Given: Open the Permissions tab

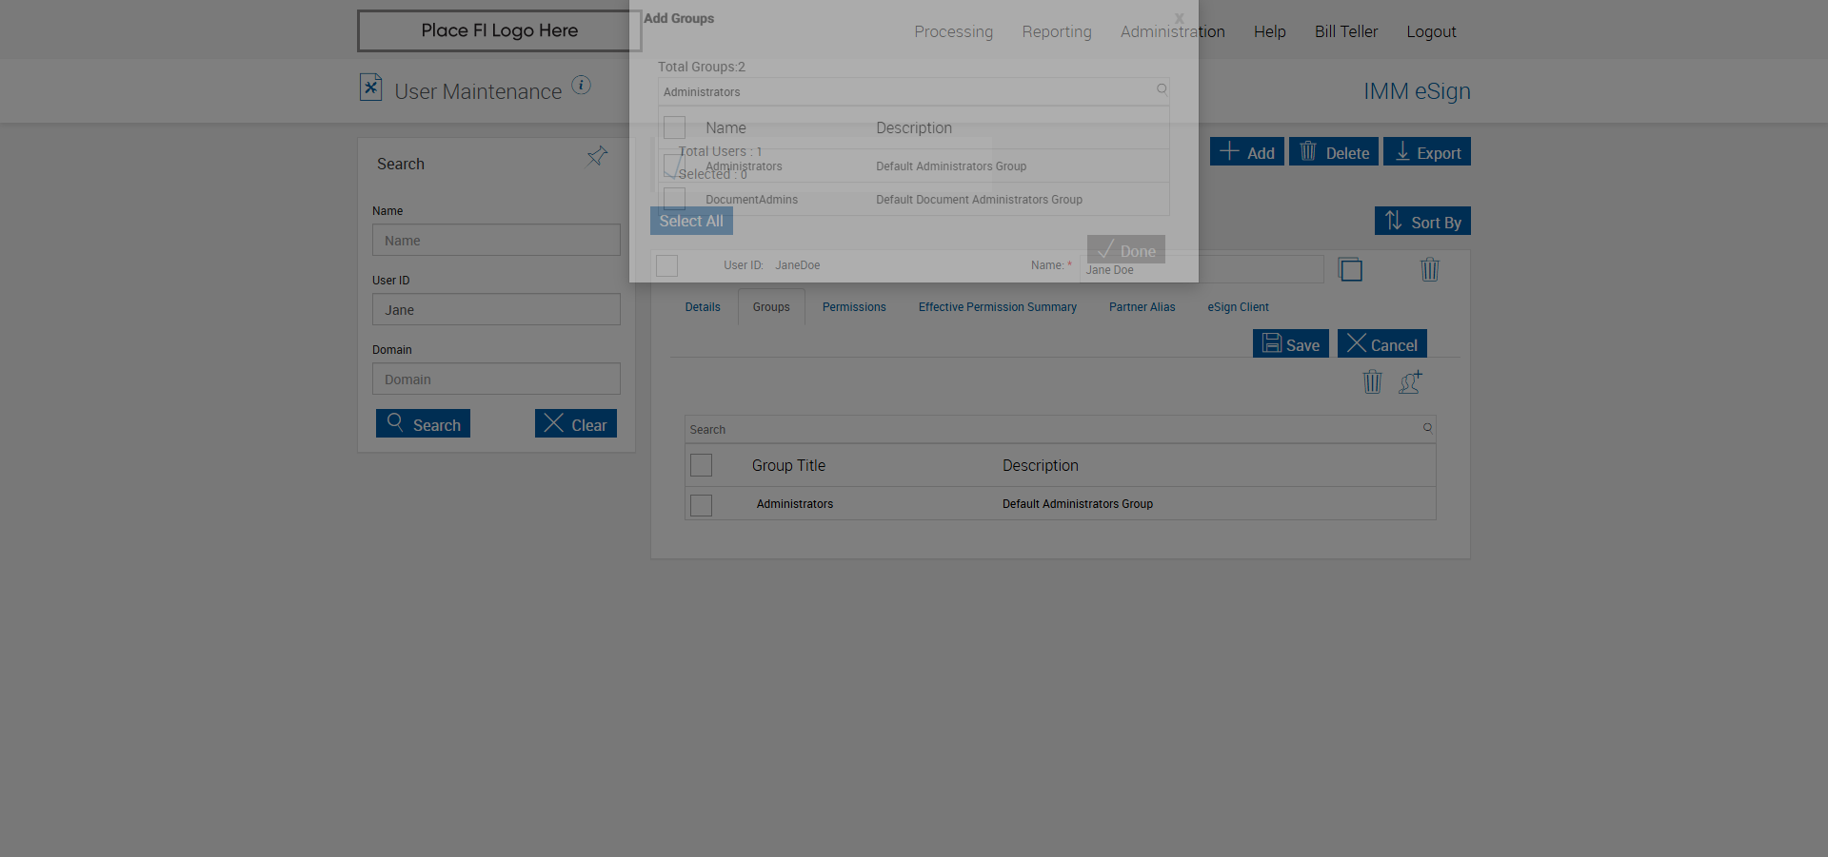Looking at the screenshot, I should point(854,307).
